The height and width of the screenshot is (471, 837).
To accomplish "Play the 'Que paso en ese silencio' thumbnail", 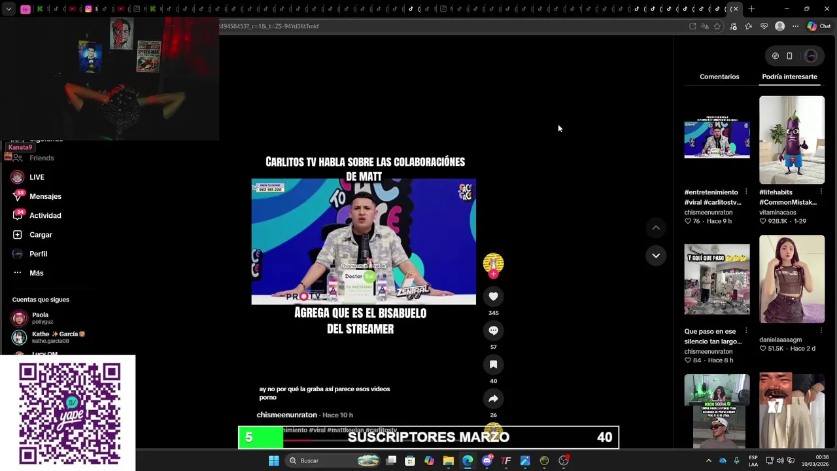I will (x=717, y=279).
